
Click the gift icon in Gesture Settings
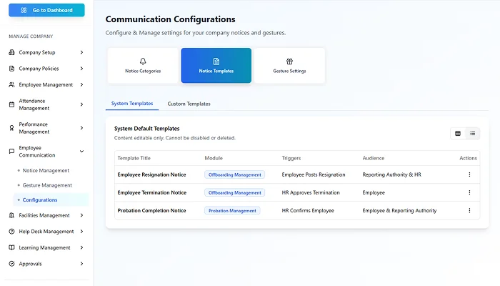tap(289, 61)
